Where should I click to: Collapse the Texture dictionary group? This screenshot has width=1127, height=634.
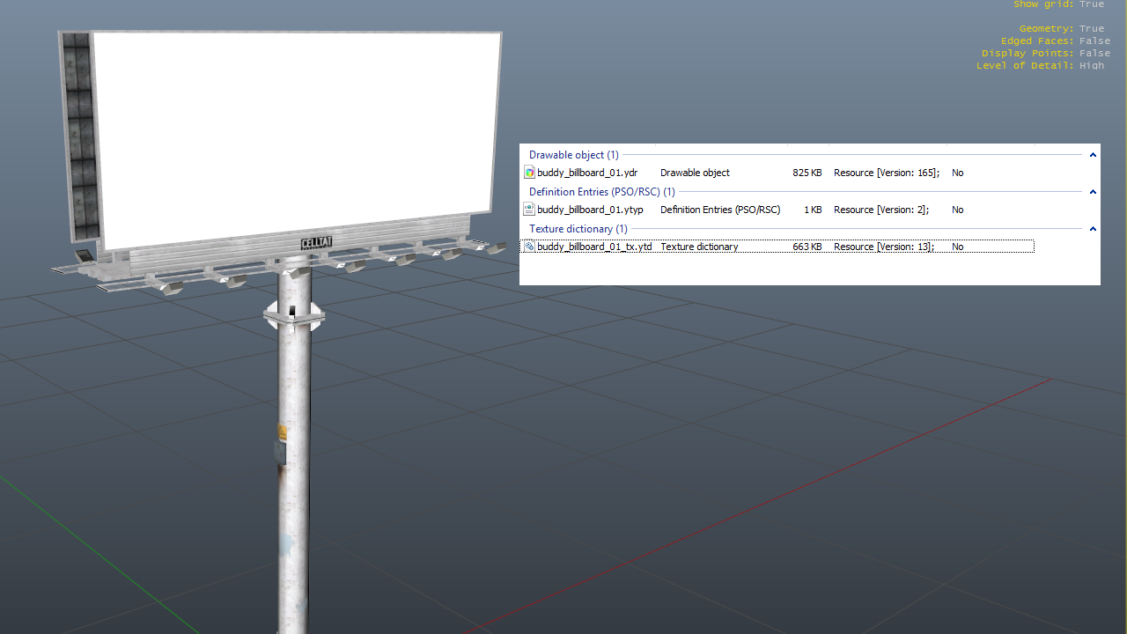1093,229
